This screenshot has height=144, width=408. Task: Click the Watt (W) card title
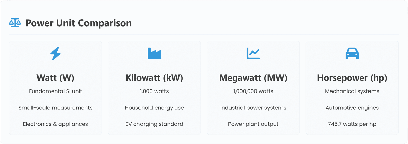[x=55, y=78]
